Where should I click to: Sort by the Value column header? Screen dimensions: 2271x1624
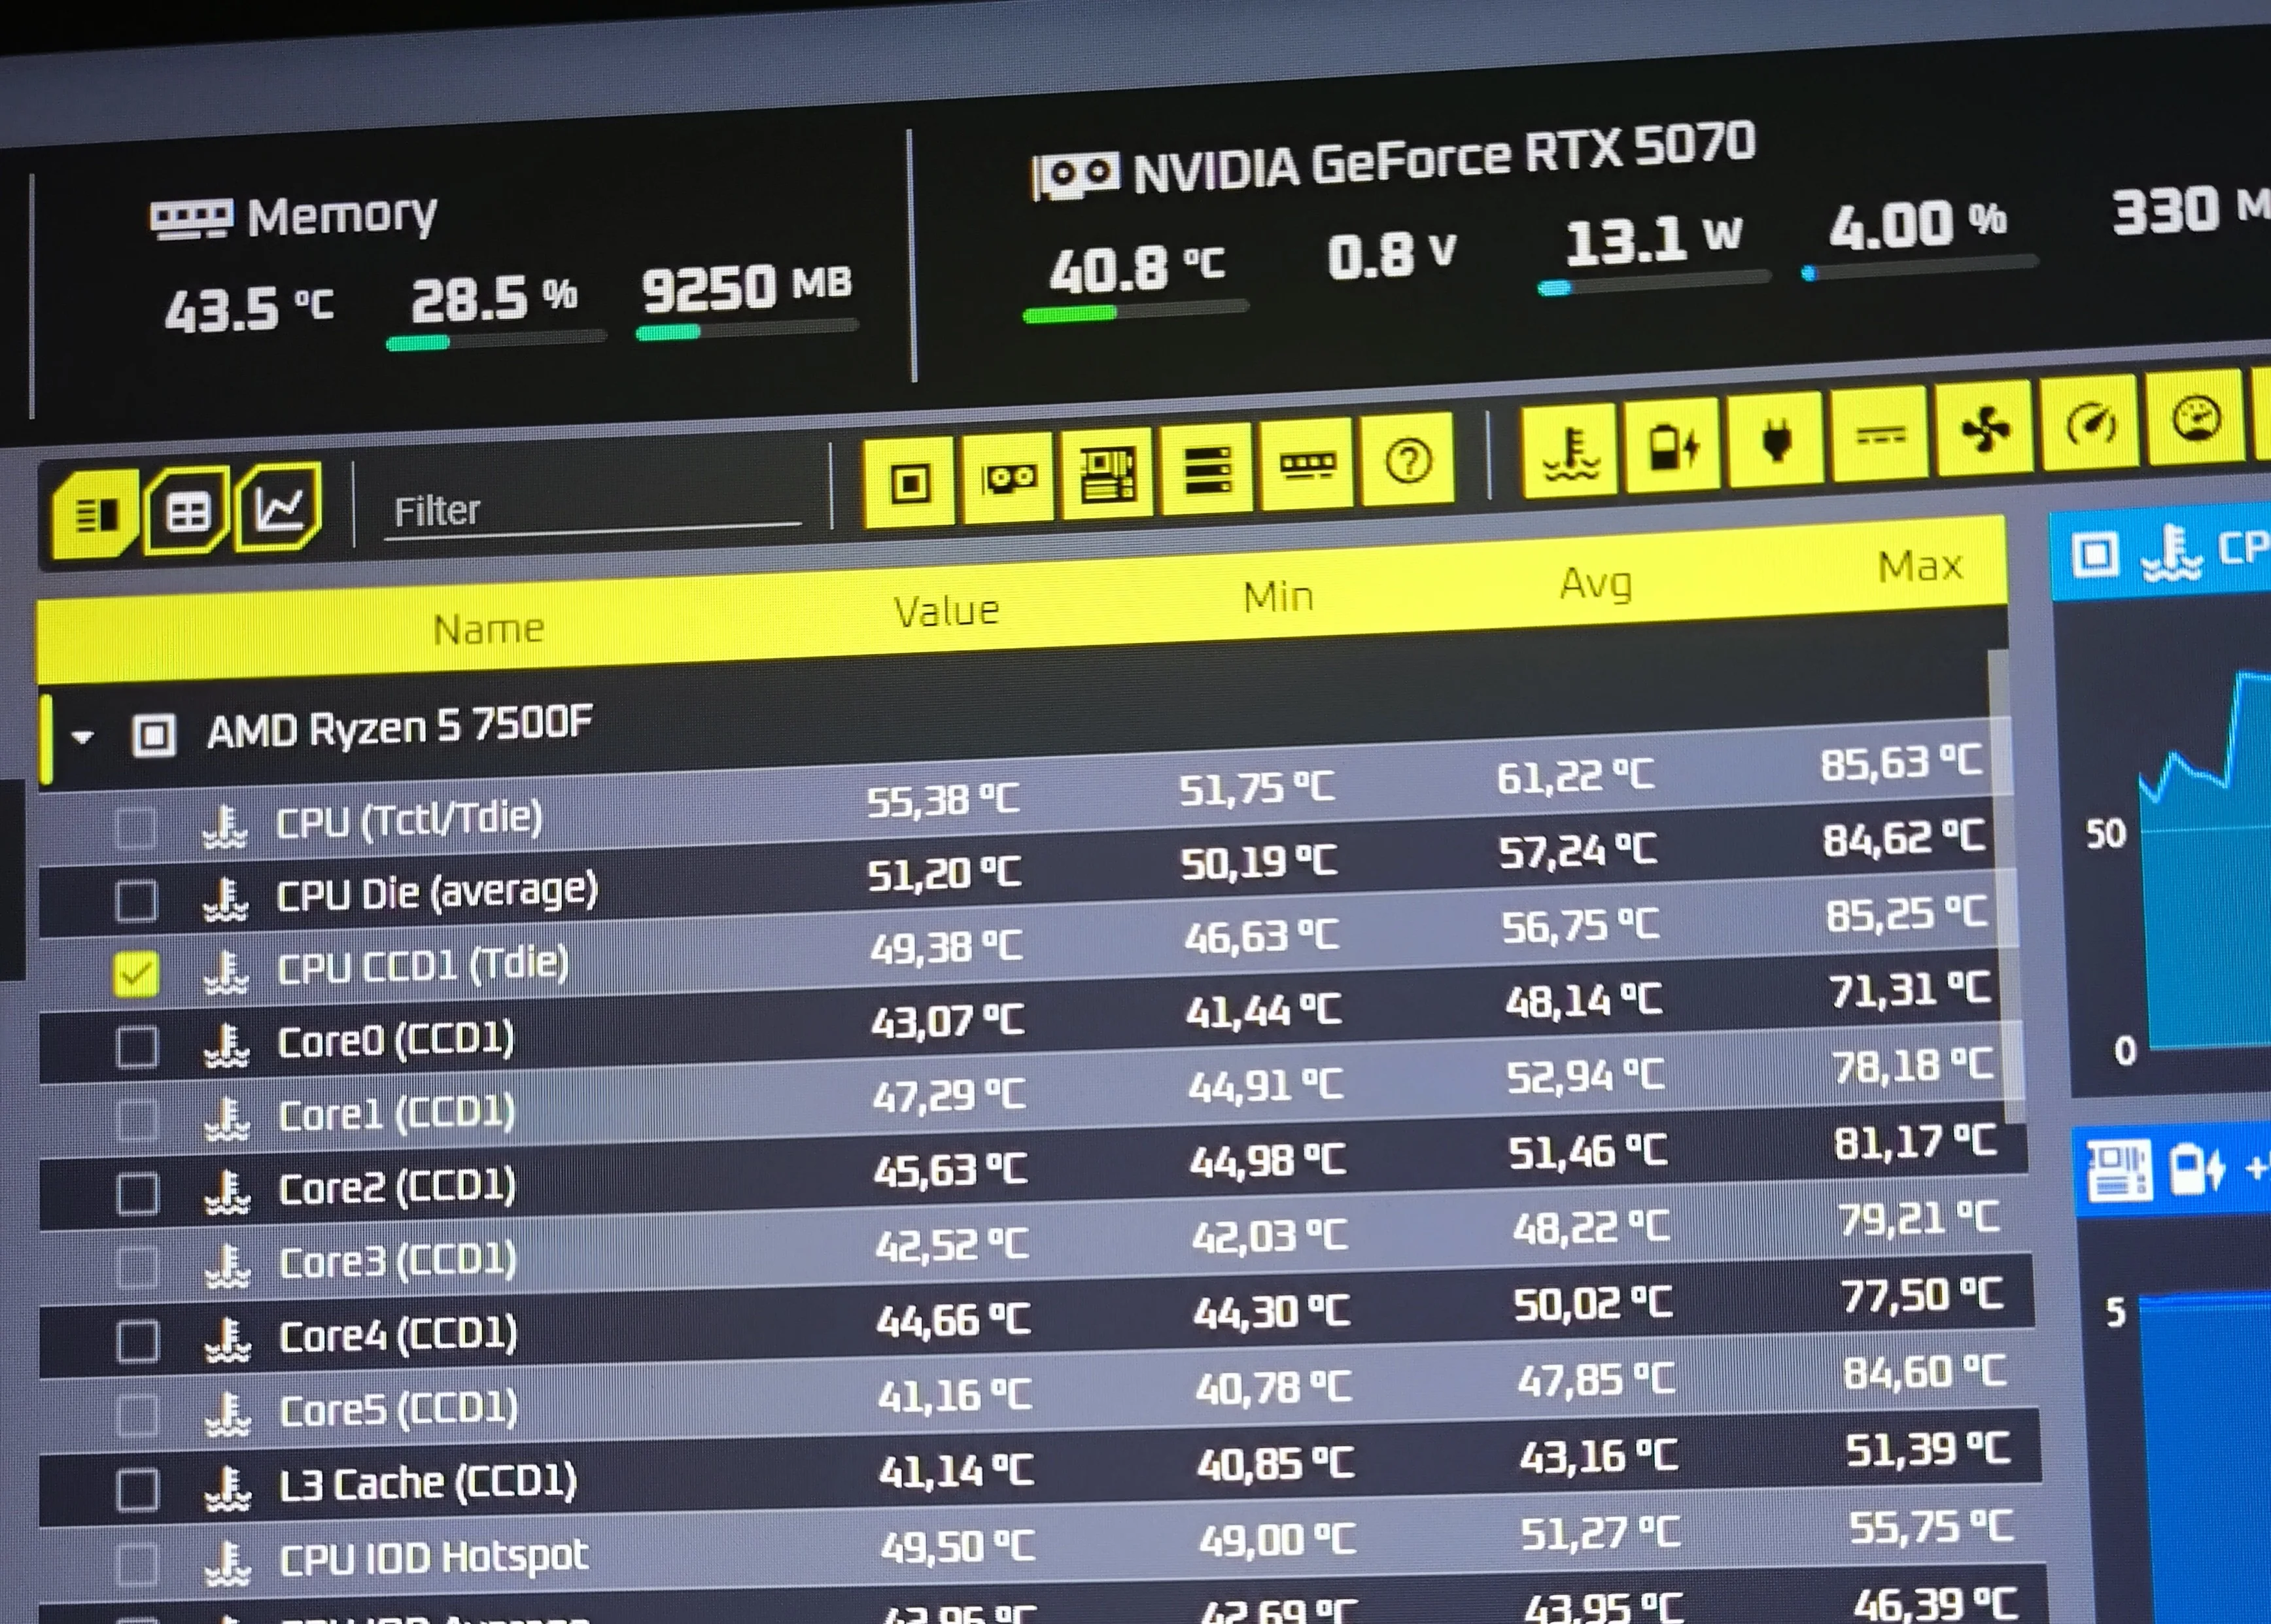tap(946, 611)
